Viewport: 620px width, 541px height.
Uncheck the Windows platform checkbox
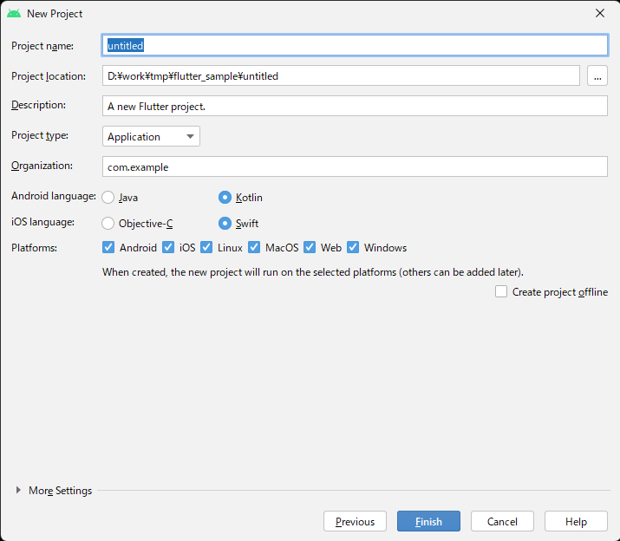pyautogui.click(x=353, y=248)
